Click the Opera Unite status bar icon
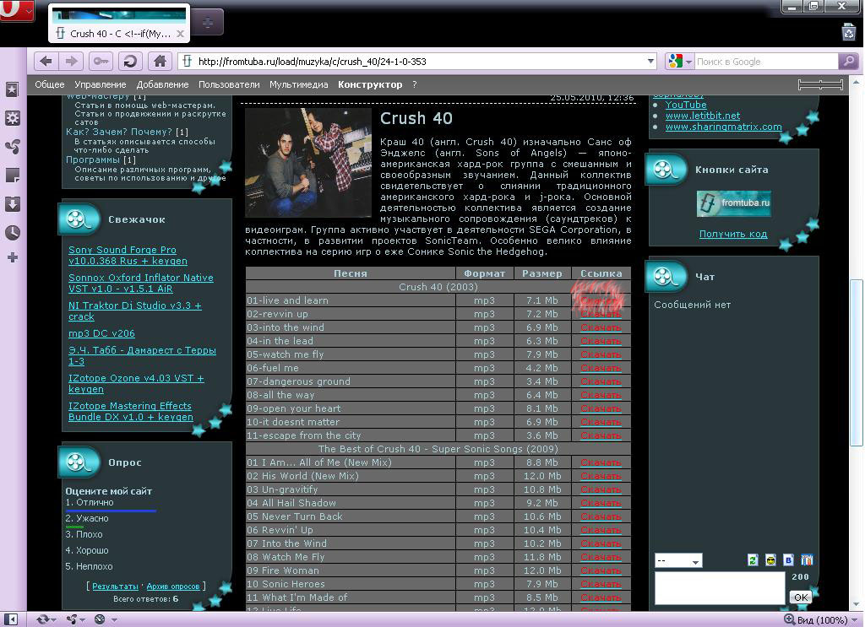Screen dimensions: 865x627 (74, 619)
